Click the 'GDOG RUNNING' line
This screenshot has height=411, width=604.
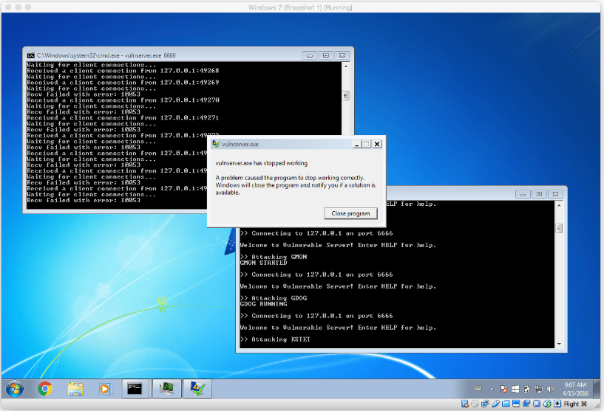pyautogui.click(x=263, y=304)
